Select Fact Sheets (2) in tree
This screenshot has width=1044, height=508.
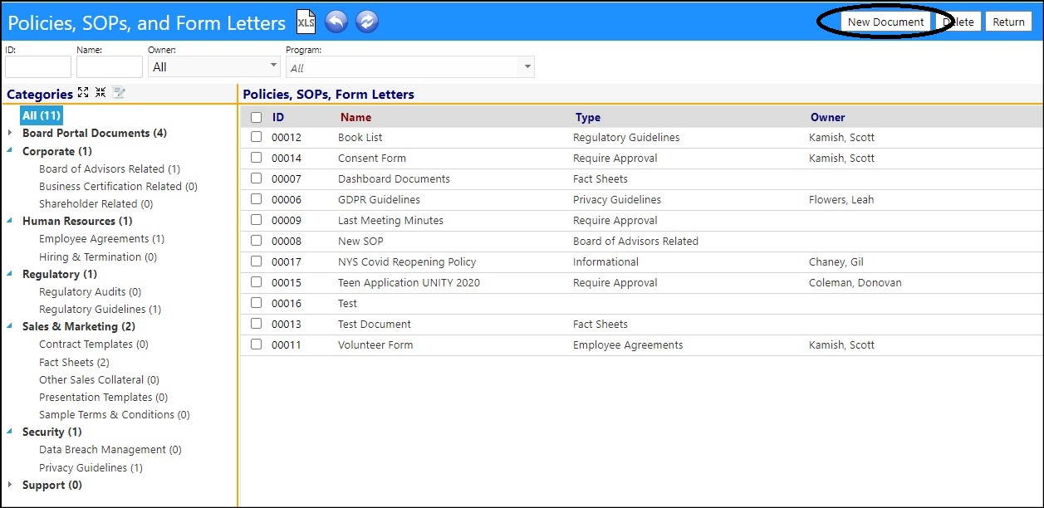74,362
